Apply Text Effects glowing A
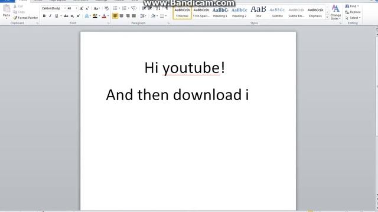This screenshot has height=212, width=378. (x=87, y=16)
